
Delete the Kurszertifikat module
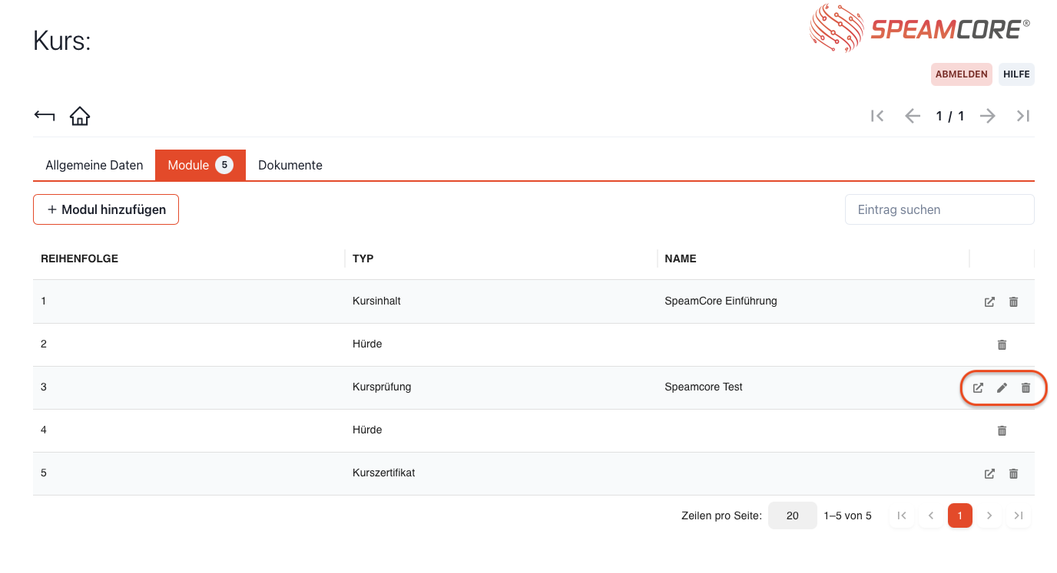tap(1013, 473)
